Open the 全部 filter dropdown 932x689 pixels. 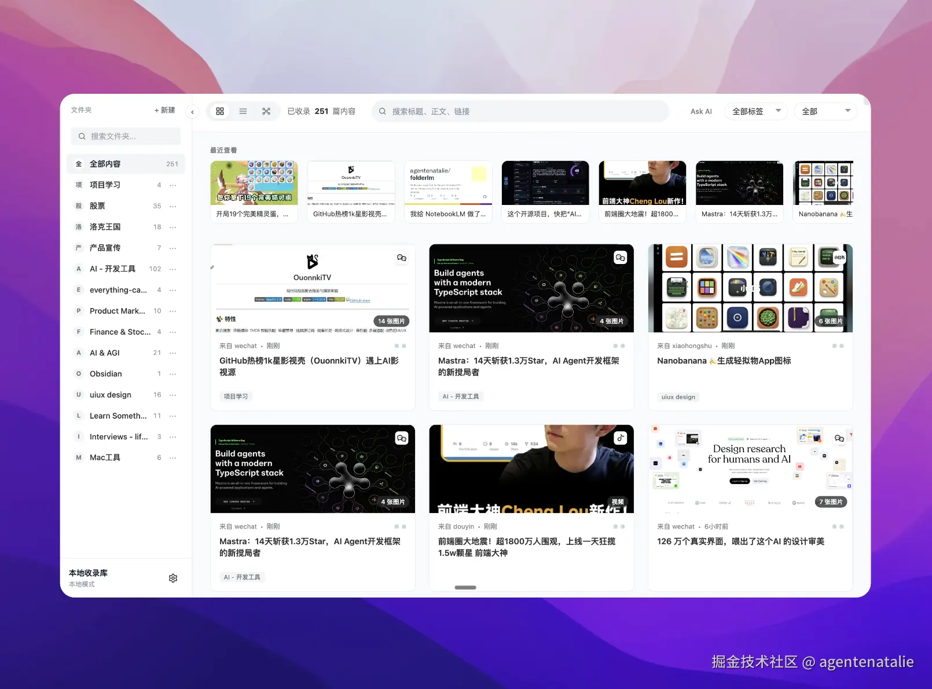[x=825, y=111]
